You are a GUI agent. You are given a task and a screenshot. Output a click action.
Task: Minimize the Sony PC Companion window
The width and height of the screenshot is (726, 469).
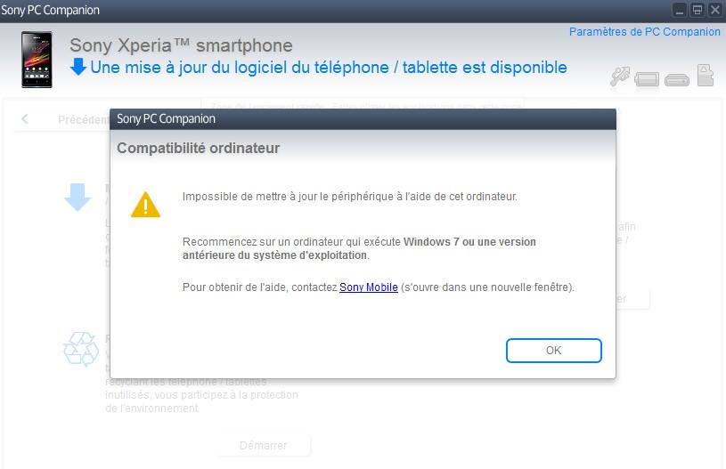coord(680,10)
